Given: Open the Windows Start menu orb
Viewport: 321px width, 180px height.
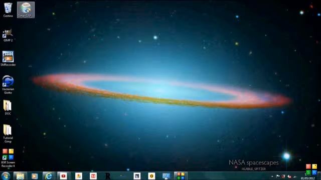Looking at the screenshot, I should (x=6, y=176).
